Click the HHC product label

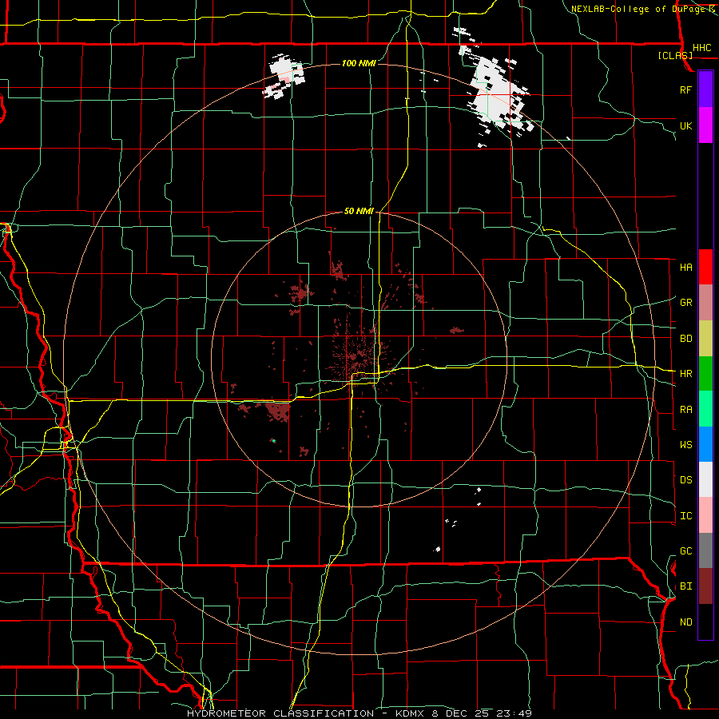701,48
